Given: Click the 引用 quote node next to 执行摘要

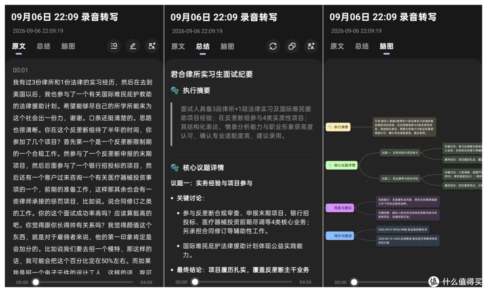Looking at the screenshot, I should coord(404,127).
